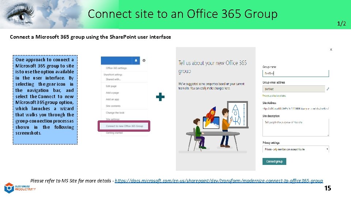Close the Office 365 group dialog
351x197 pixels.
[x=331, y=50]
